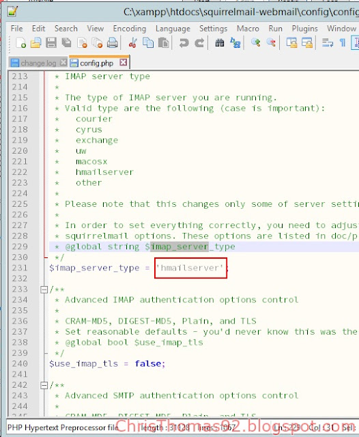Click the Save All icon
359x437 pixels.
[x=66, y=43]
